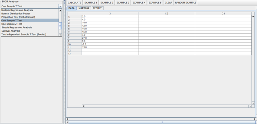The image size is (257, 125).
Task: Click empty X cell in row 13
Action: (x=110, y=53)
